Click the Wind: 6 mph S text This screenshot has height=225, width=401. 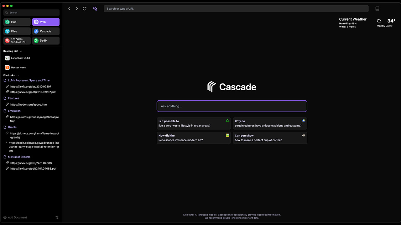[347, 27]
